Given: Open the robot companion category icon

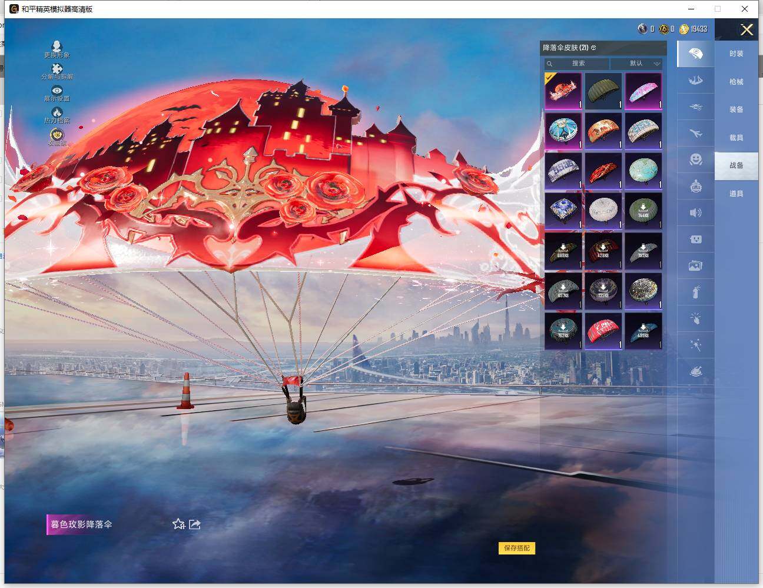Looking at the screenshot, I should click(x=695, y=186).
